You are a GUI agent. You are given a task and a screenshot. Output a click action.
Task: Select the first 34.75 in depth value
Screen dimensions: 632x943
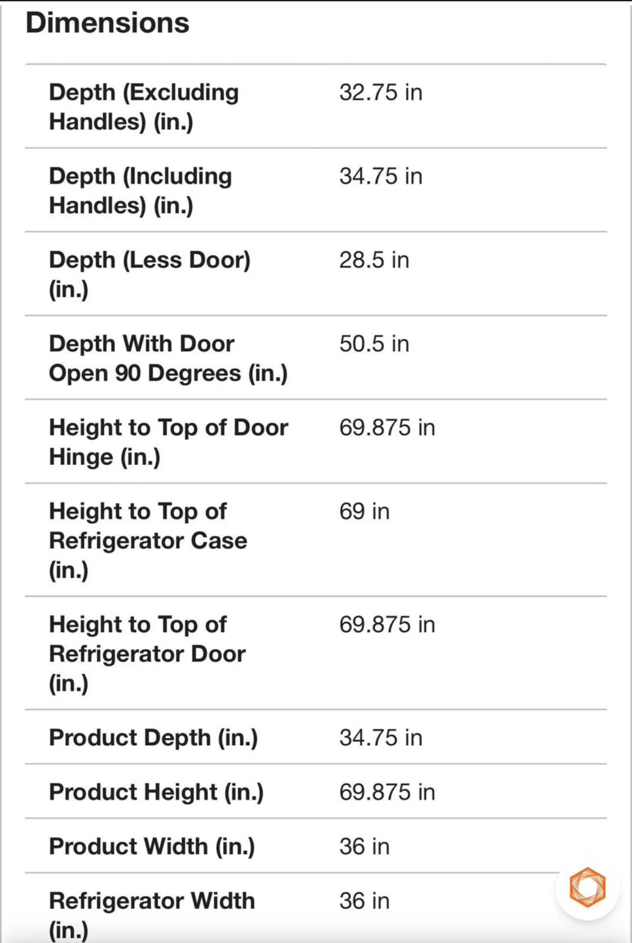pos(381,176)
